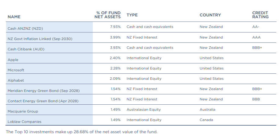The width and height of the screenshot is (279, 135).
Task: Click the NAME column header
Action: [14, 17]
